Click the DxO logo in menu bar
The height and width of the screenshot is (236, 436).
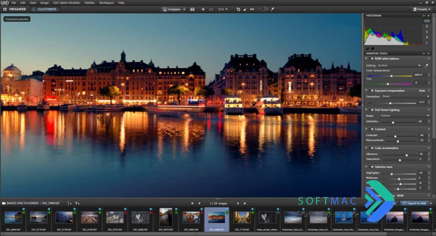[x=4, y=3]
